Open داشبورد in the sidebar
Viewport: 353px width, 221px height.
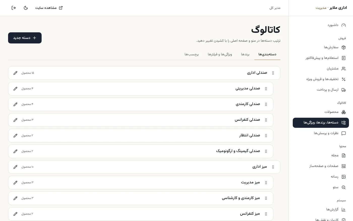point(321,25)
